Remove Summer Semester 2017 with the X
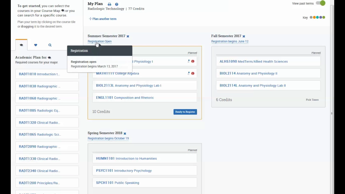 pyautogui.click(x=128, y=36)
